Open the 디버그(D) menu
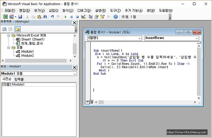 [84, 11]
